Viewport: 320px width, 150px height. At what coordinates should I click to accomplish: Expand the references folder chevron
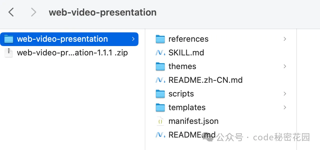pyautogui.click(x=285, y=39)
